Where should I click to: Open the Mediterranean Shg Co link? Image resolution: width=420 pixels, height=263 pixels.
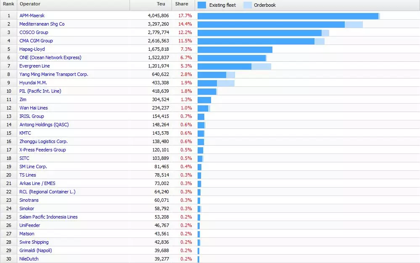point(42,24)
